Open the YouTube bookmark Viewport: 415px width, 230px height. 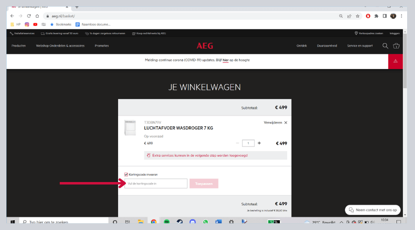coord(35,24)
